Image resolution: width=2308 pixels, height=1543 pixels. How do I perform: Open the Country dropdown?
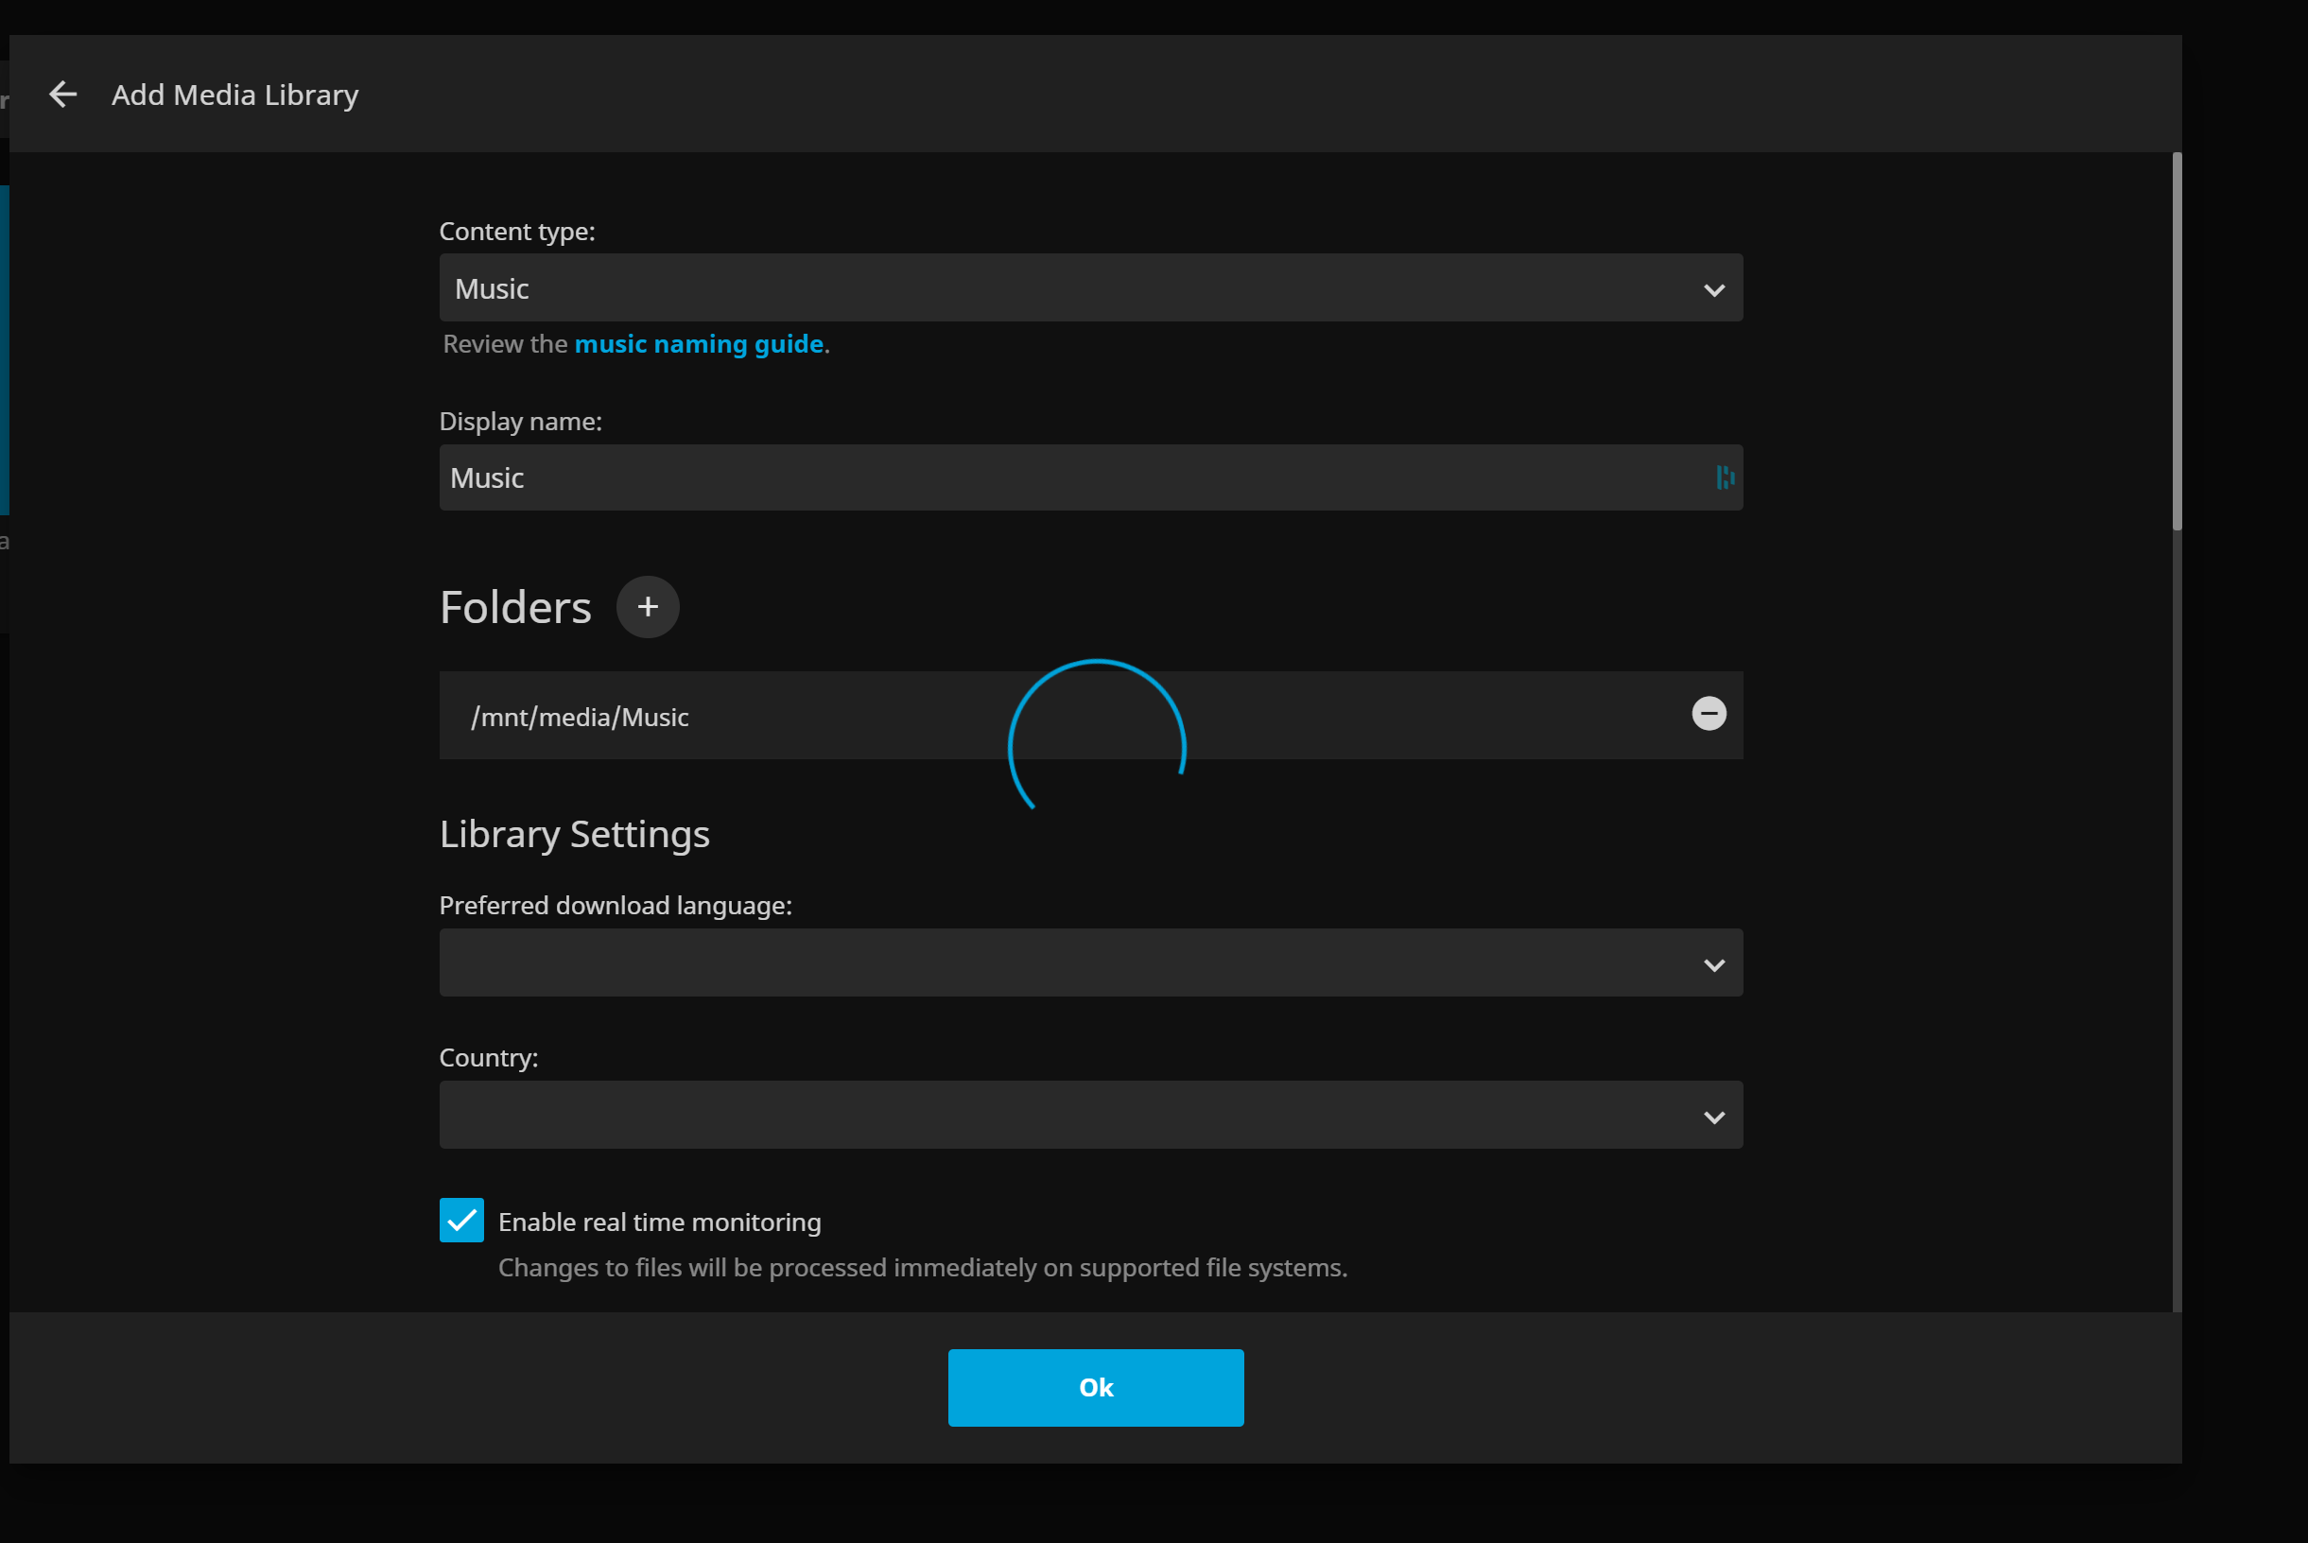pyautogui.click(x=1090, y=1115)
